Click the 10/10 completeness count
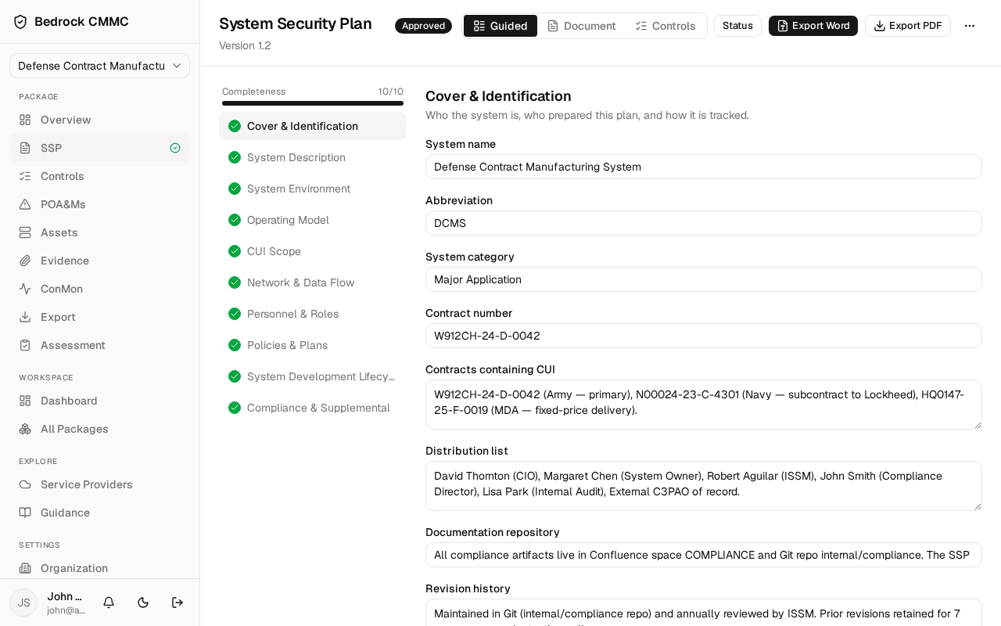1001x626 pixels. 391,92
